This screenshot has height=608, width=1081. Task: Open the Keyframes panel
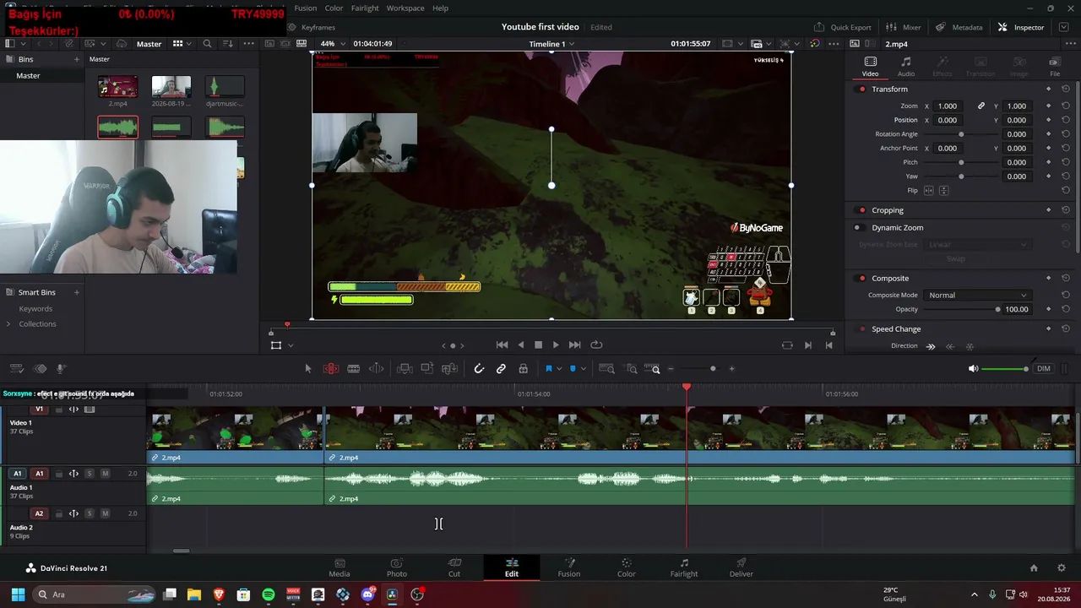[312, 27]
